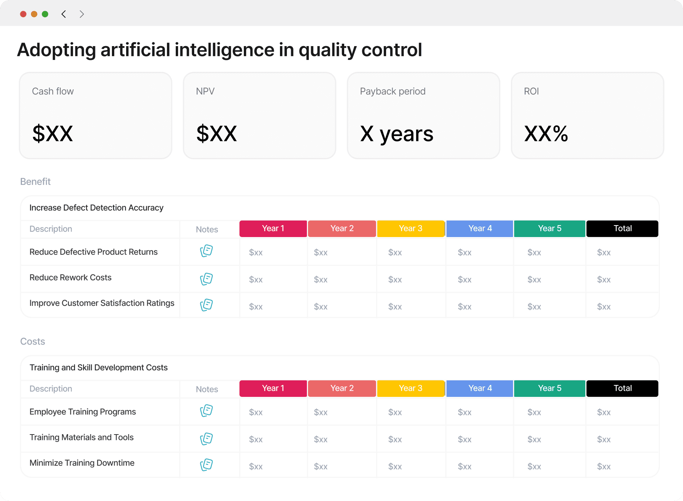Screen dimensions: 683x501
Task: Click the green Year 5 header in Costs table
Action: (550, 388)
